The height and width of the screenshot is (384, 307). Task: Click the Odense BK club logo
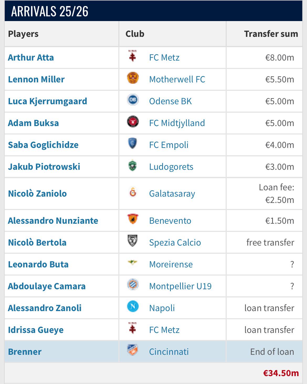tap(133, 100)
